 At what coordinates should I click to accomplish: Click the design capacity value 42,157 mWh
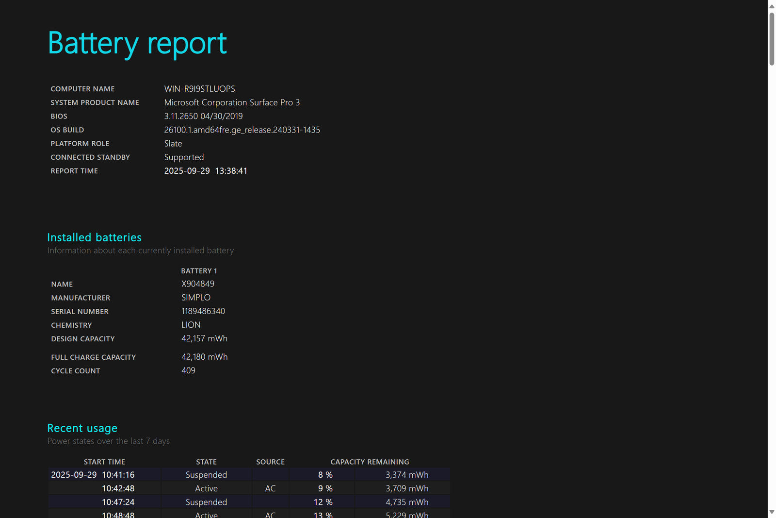(x=204, y=338)
